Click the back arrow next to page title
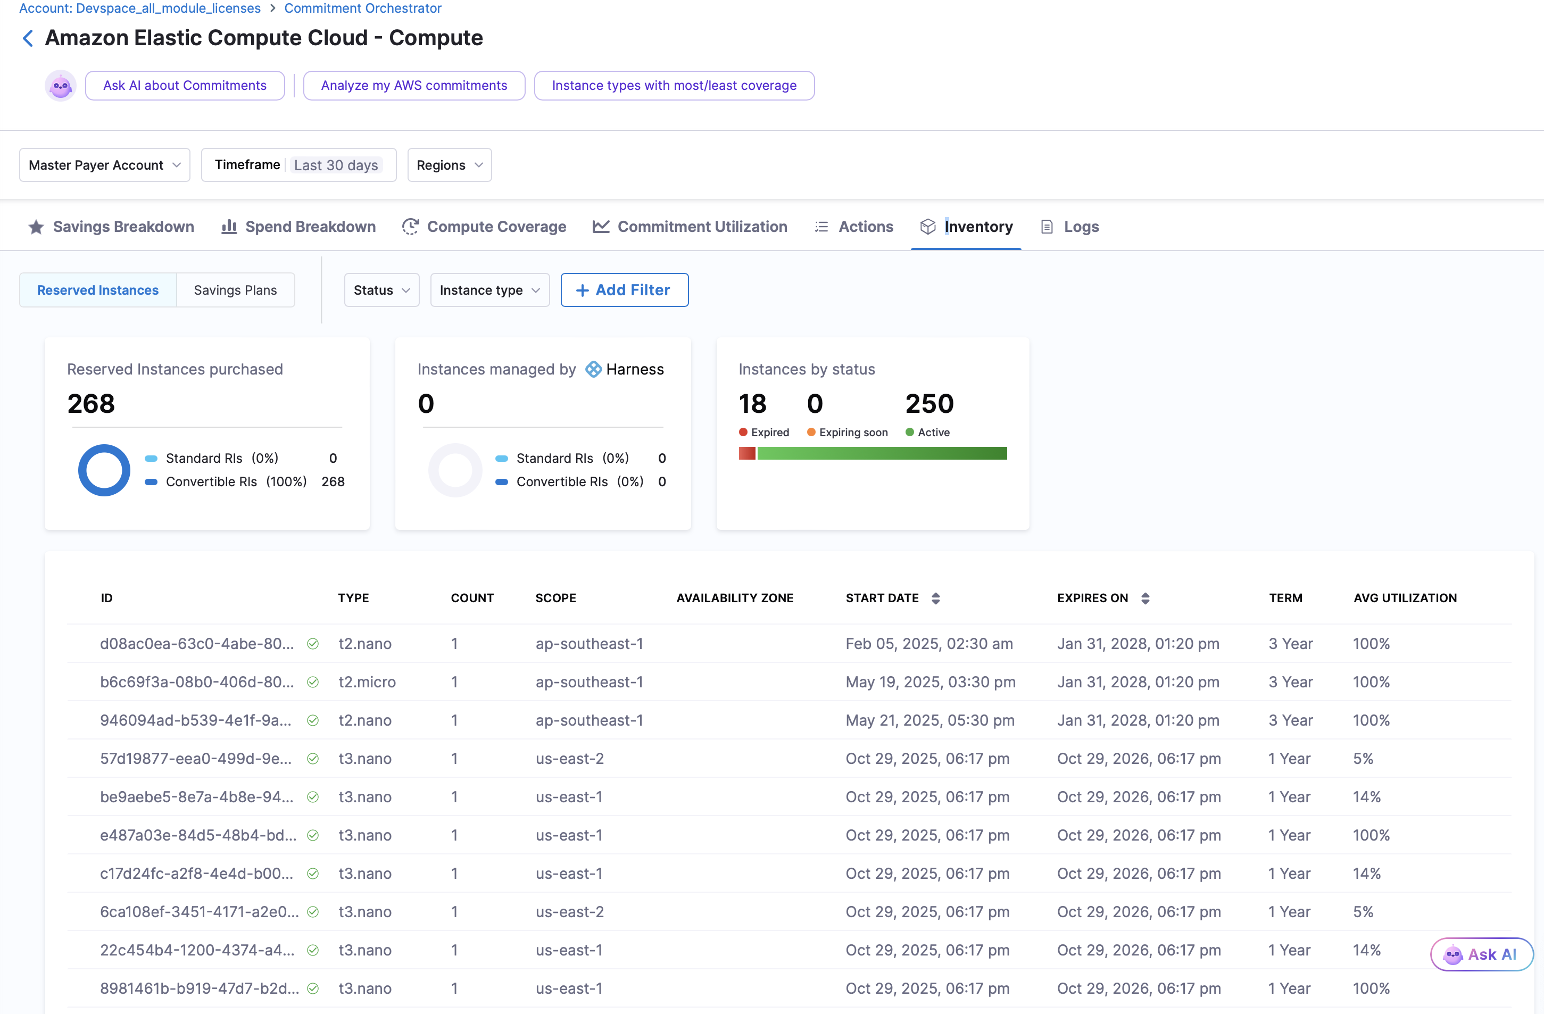1544x1014 pixels. [27, 38]
